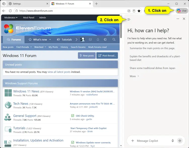Open History link

(x=64, y=47)
